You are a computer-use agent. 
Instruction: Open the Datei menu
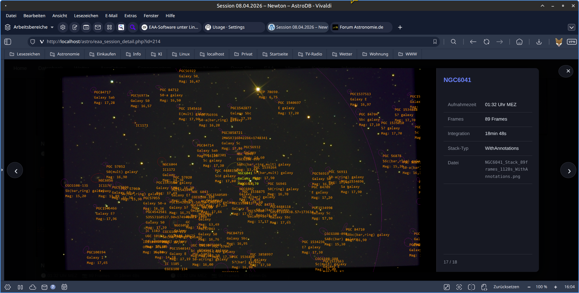point(11,16)
